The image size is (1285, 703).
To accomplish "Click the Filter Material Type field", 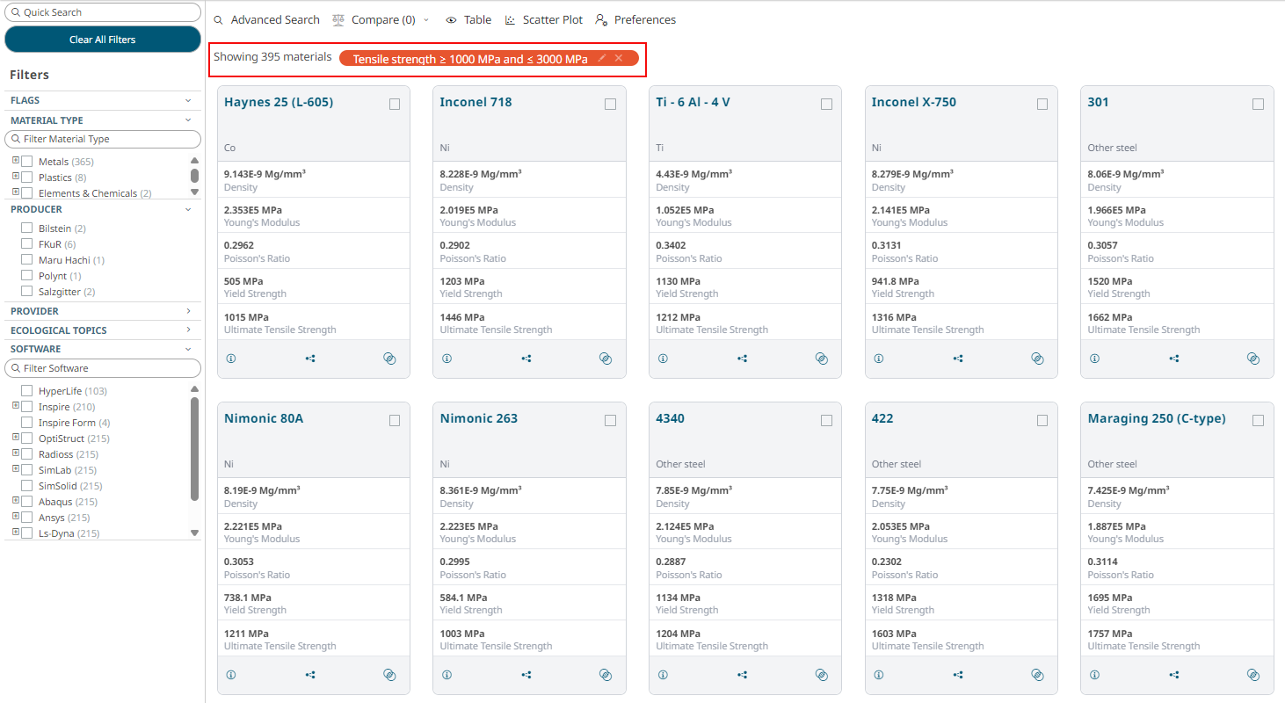I will (103, 139).
